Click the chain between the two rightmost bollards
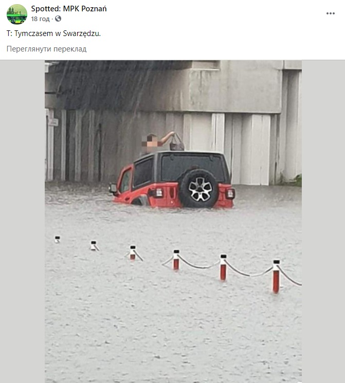 point(250,270)
